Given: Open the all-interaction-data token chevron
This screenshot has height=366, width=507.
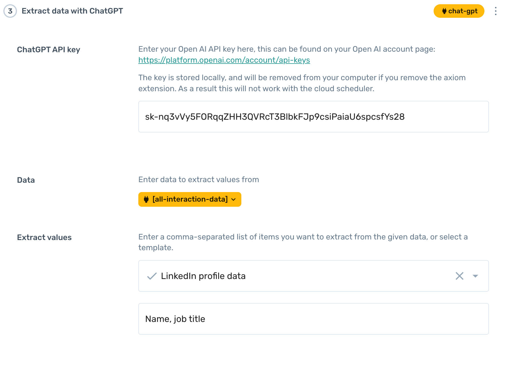Looking at the screenshot, I should (x=233, y=199).
